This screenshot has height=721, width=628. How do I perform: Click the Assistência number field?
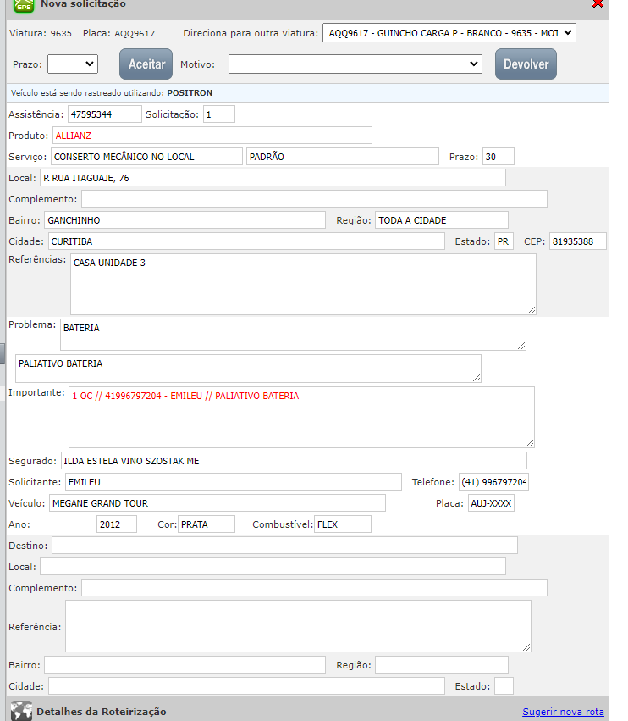tap(104, 114)
